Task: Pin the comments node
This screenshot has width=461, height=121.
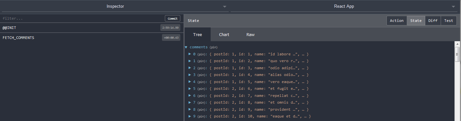Action: pyautogui.click(x=213, y=47)
